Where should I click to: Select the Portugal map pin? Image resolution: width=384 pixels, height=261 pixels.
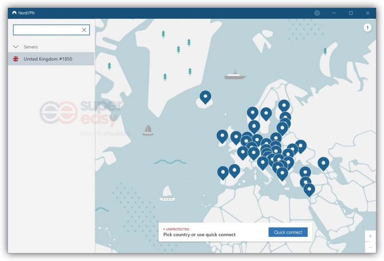[223, 173]
